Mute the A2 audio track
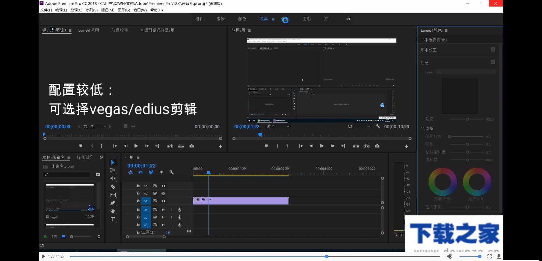 click(163, 217)
